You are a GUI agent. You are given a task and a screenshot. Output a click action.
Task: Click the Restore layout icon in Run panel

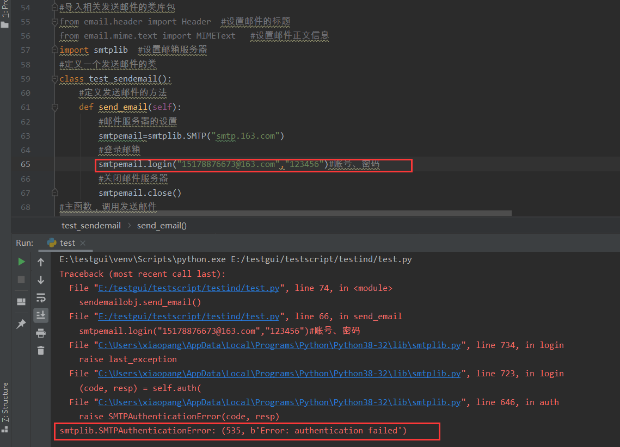(21, 302)
